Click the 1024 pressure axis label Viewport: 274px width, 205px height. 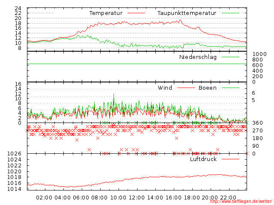[x=14, y=159]
